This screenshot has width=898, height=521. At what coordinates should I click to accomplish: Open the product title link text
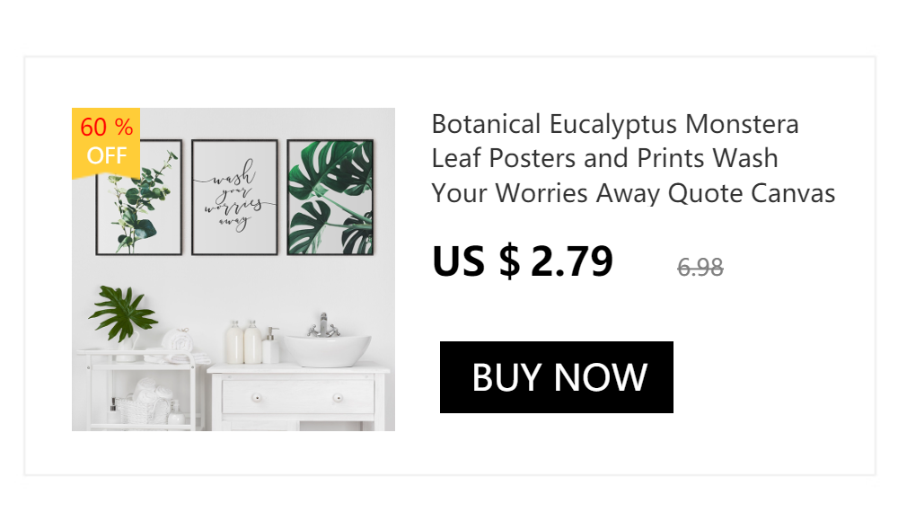pos(633,159)
